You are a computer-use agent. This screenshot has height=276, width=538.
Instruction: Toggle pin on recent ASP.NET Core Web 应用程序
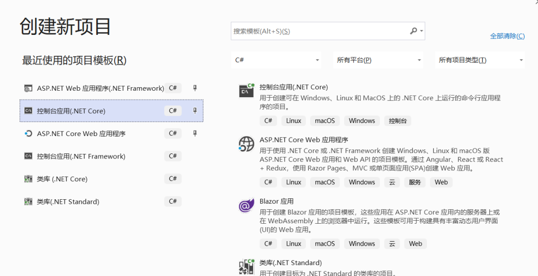[x=195, y=133]
